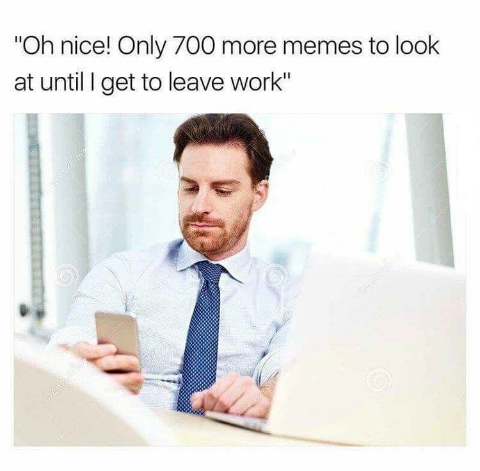Click the man's light blue shirt collar
This screenshot has height=471, width=480.
211,259
